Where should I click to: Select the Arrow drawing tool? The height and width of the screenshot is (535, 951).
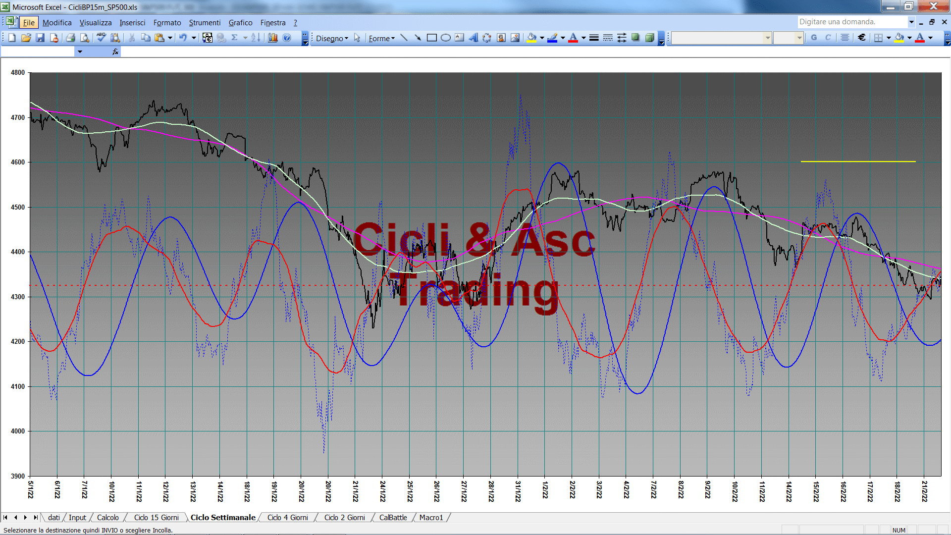(x=418, y=38)
